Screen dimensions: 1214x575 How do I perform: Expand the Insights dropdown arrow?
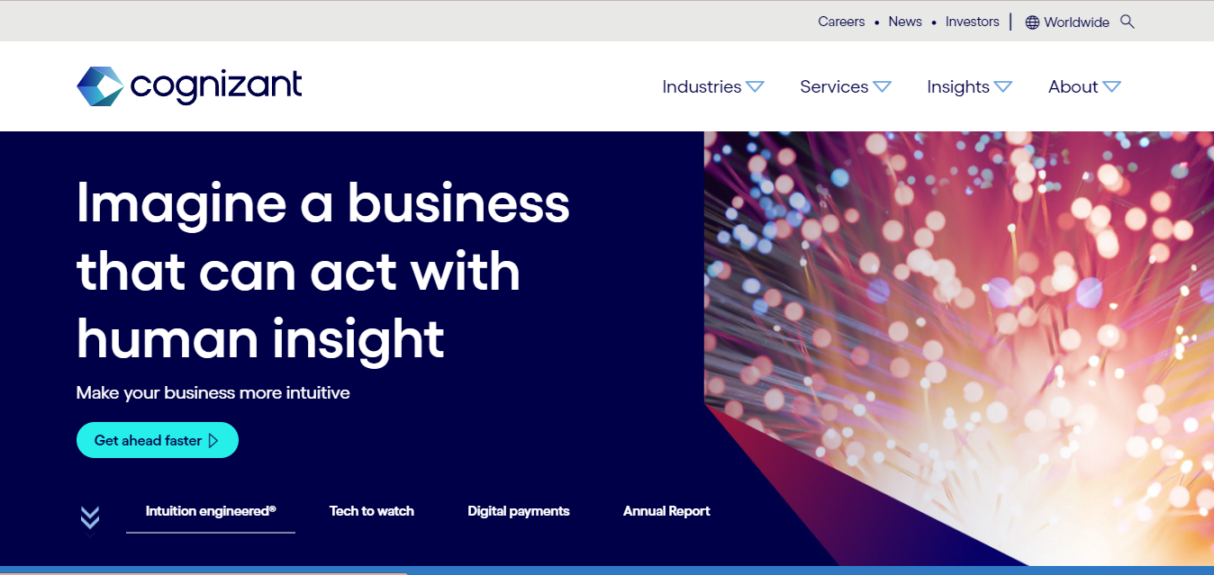(x=1002, y=87)
